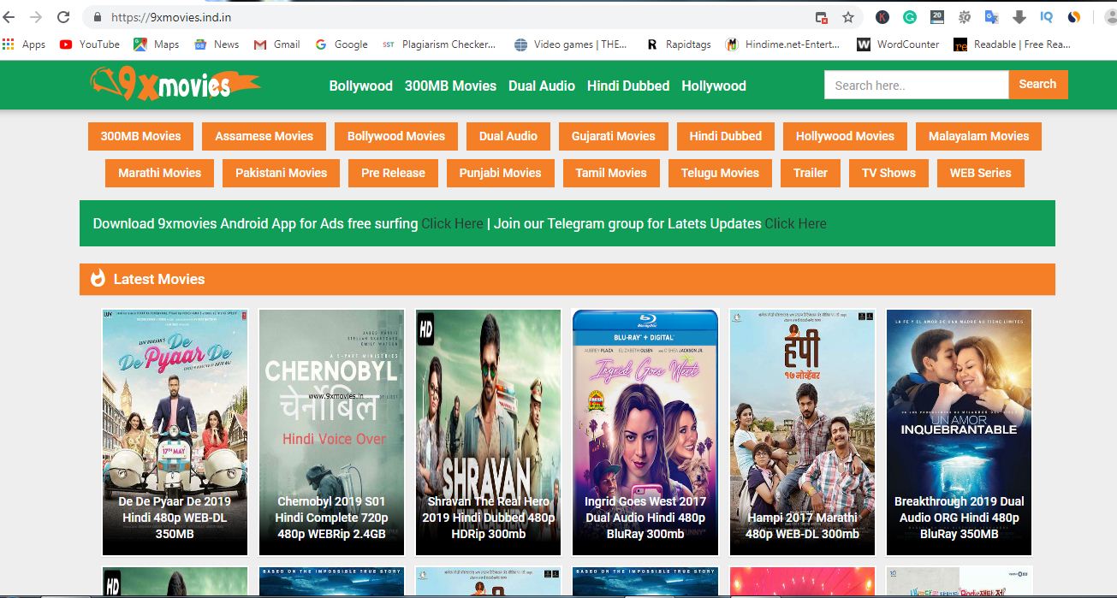Open the IQ extension icon
Screen dimensions: 1117x598
click(1046, 17)
